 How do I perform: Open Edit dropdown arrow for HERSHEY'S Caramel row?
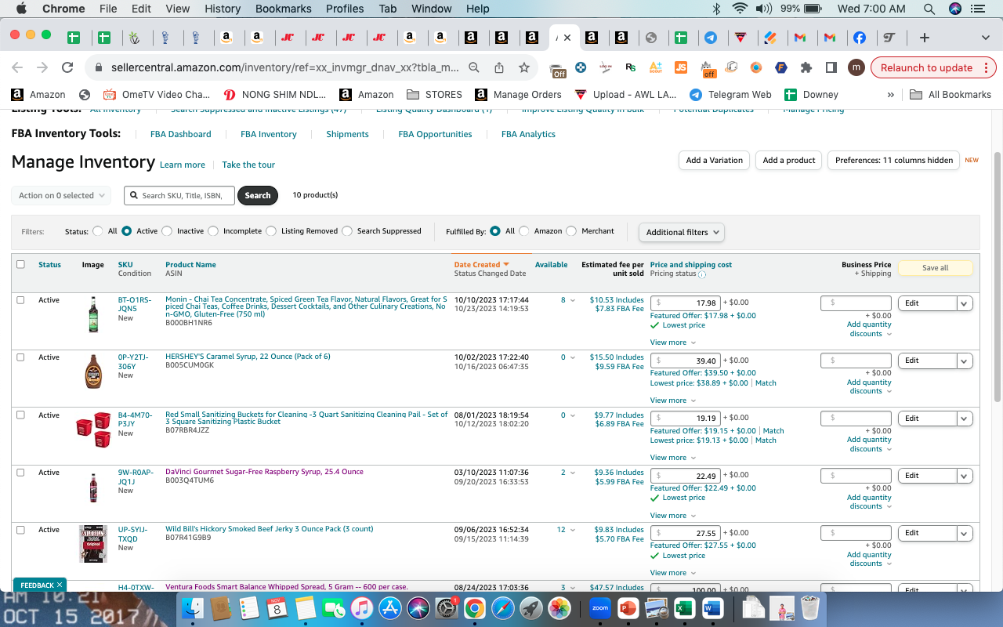click(965, 361)
